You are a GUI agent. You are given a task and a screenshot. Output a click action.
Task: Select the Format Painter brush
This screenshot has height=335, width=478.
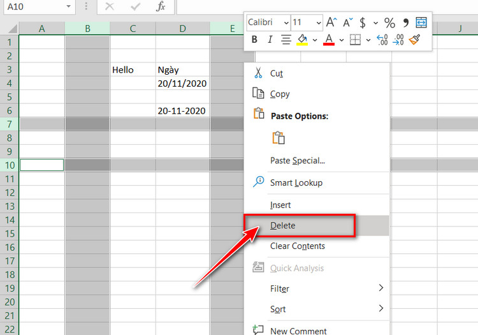coord(414,40)
